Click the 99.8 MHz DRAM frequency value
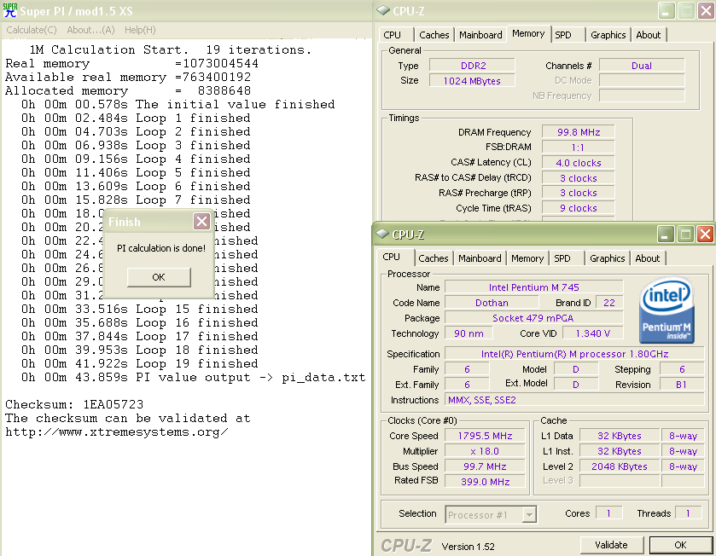Image resolution: width=716 pixels, height=556 pixels. tap(578, 132)
